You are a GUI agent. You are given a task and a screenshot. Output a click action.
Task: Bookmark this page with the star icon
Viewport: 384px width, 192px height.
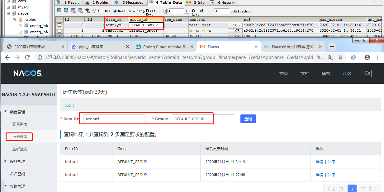[x=341, y=57]
